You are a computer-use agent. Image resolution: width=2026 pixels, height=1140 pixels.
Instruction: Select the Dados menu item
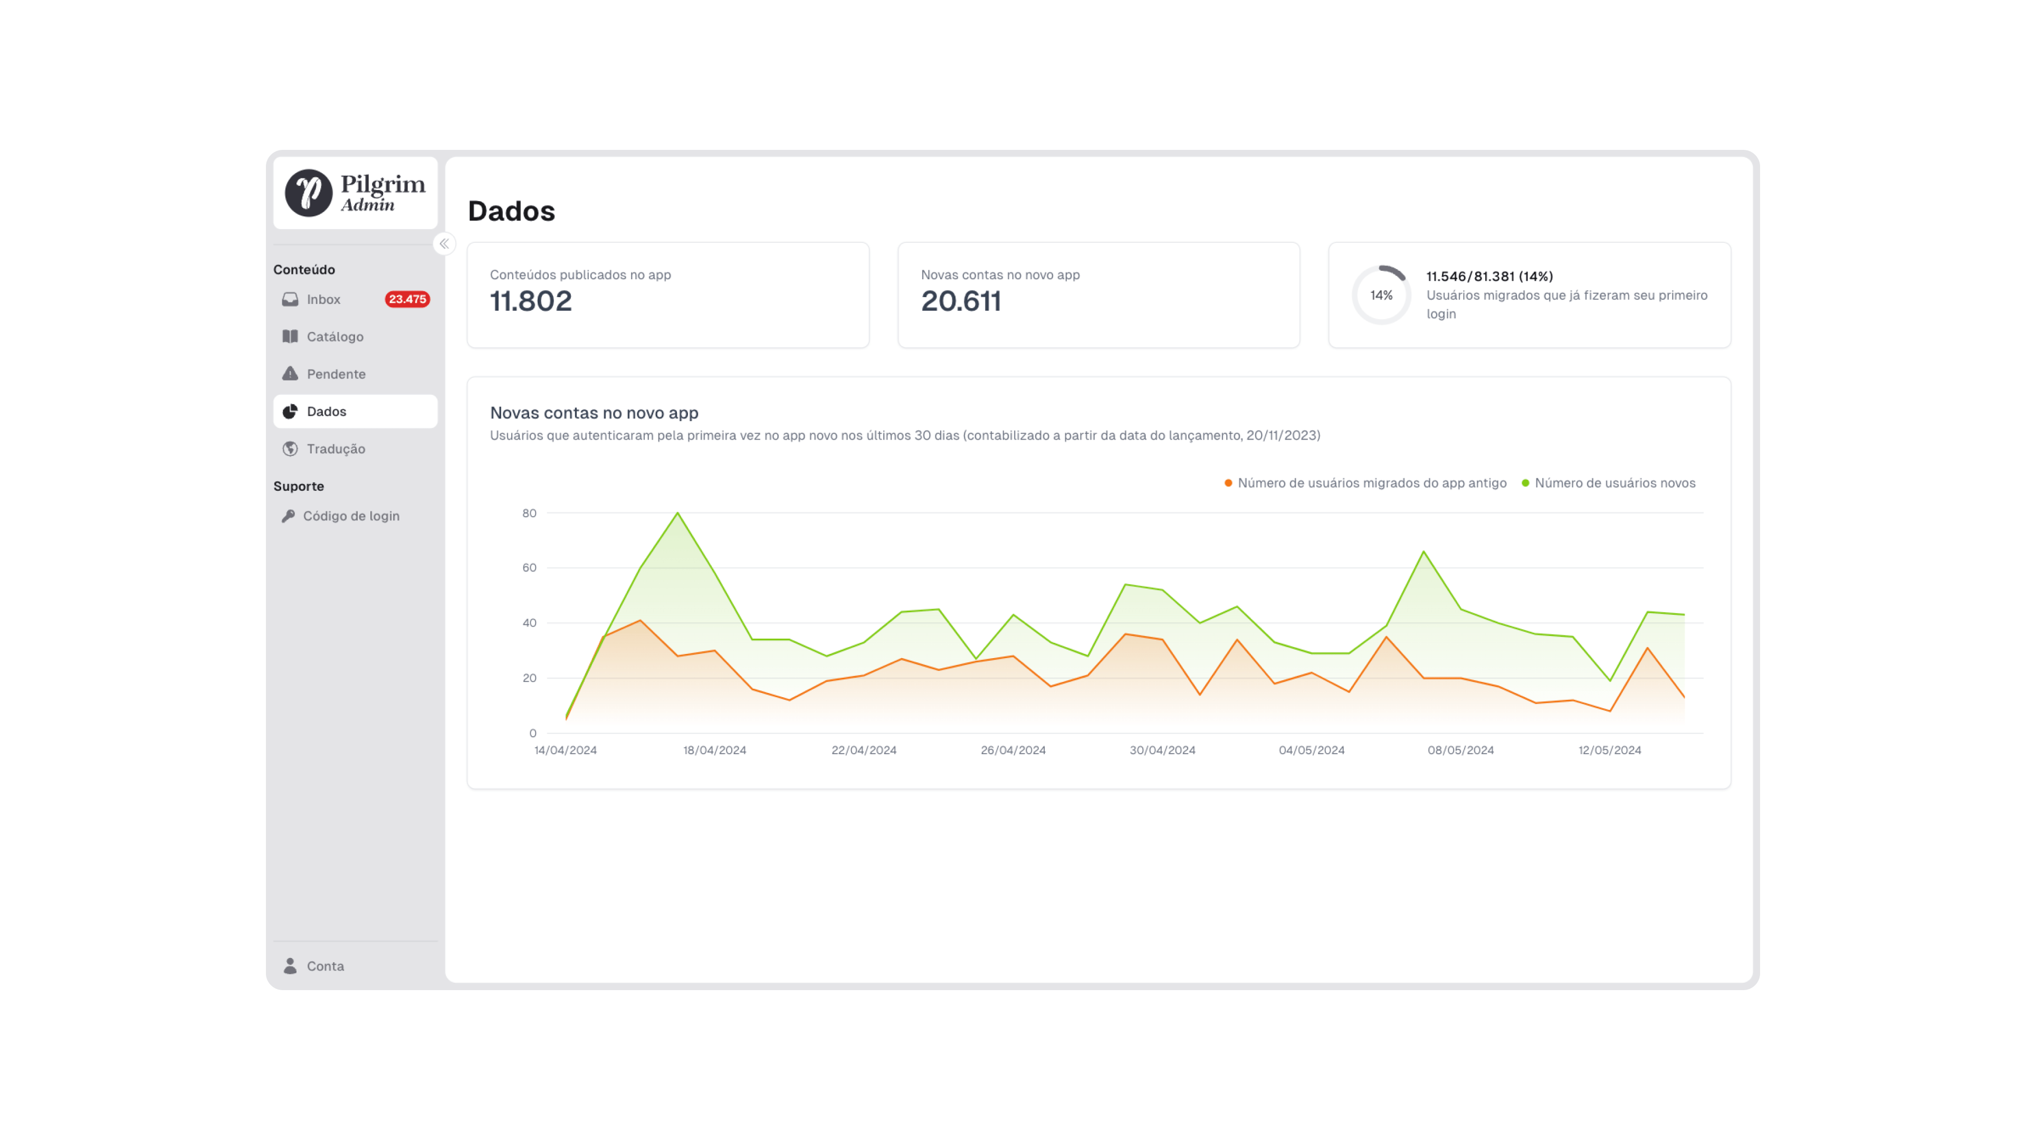[x=355, y=412]
